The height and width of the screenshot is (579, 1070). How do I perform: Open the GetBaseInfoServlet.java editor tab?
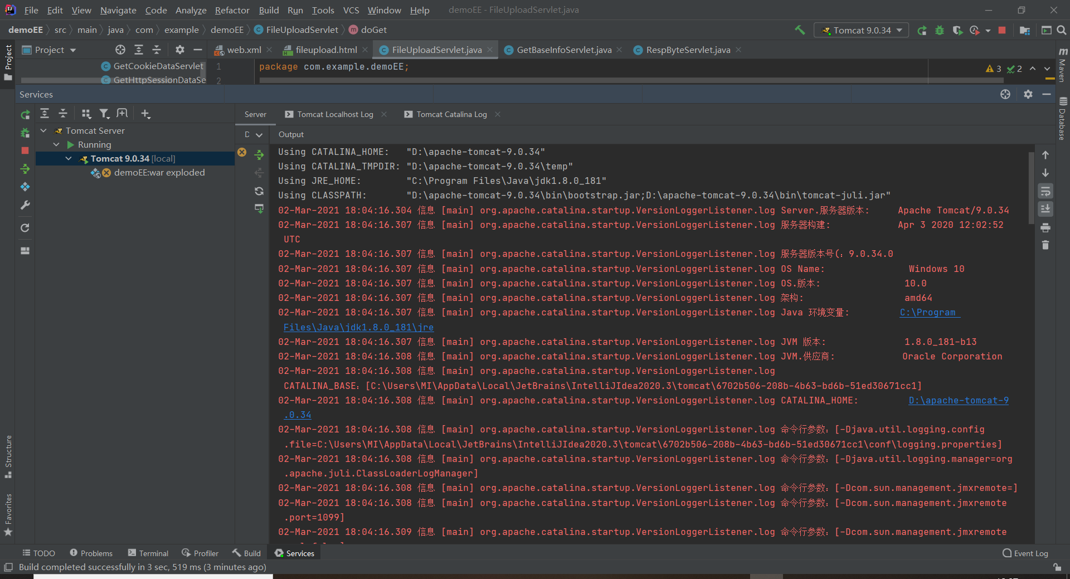tap(564, 50)
